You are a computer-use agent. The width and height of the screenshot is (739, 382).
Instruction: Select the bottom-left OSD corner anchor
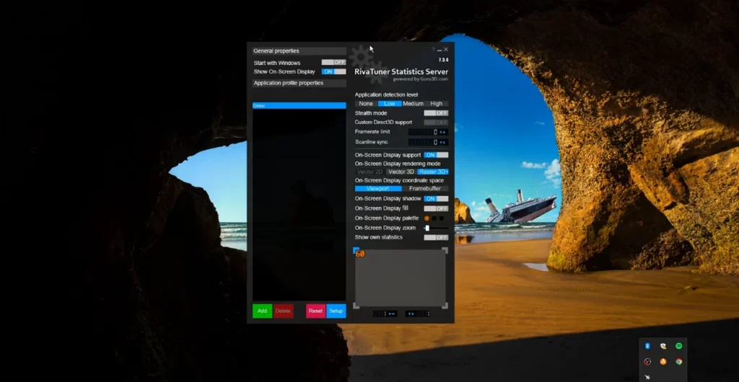tap(356, 306)
